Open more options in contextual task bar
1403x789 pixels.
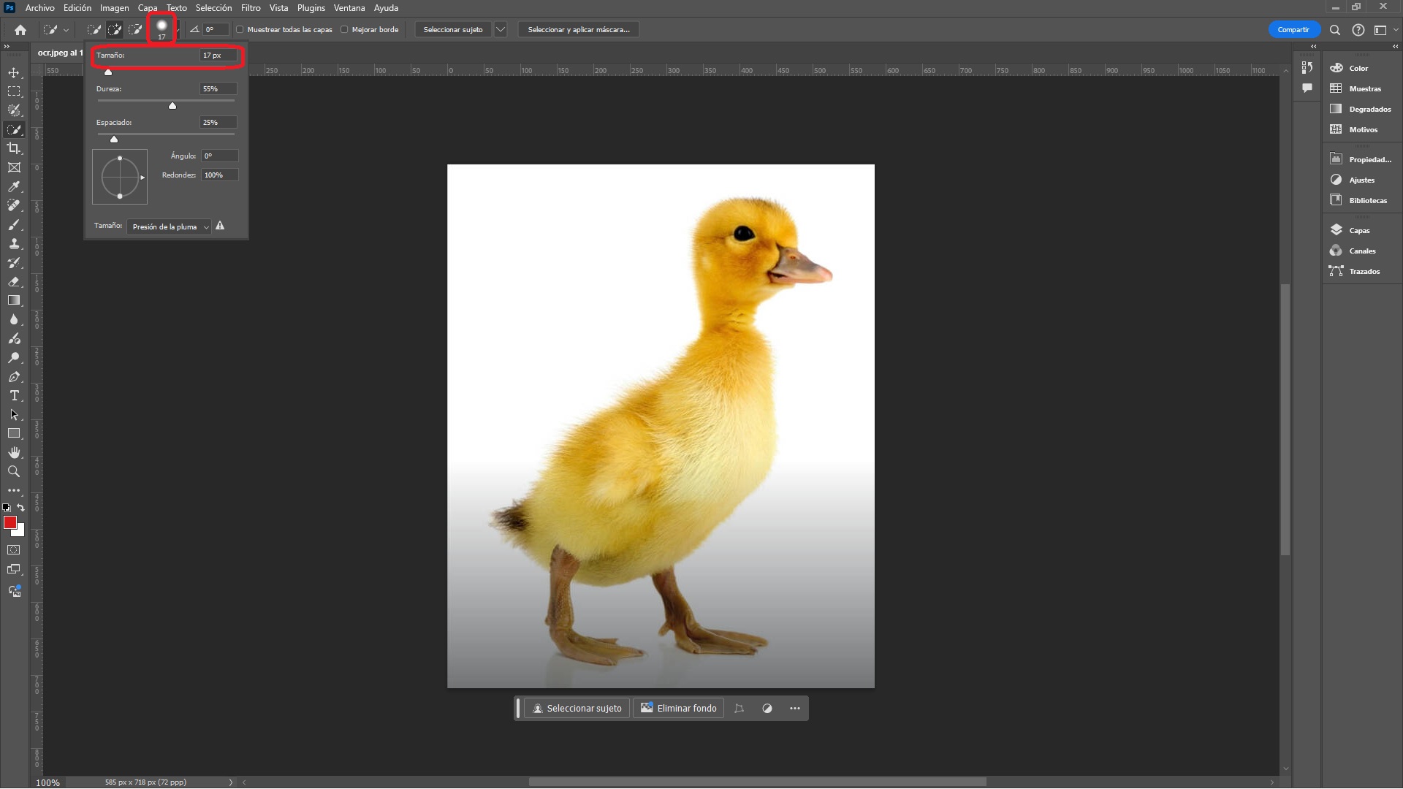pyautogui.click(x=795, y=709)
